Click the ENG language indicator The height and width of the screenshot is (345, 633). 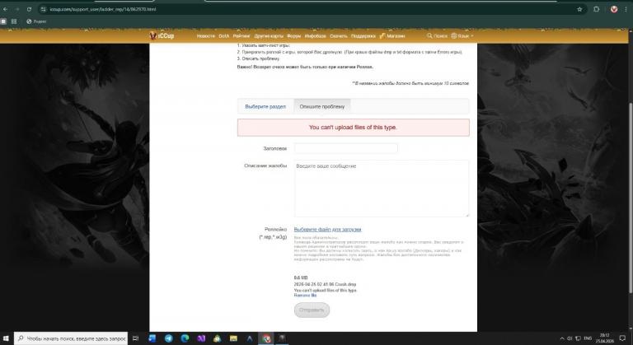point(588,338)
